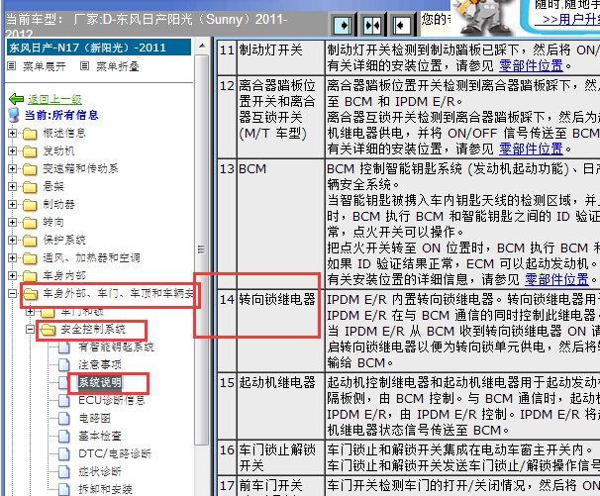Collapse the 车身外部、车门 tree node

[x=12, y=294]
